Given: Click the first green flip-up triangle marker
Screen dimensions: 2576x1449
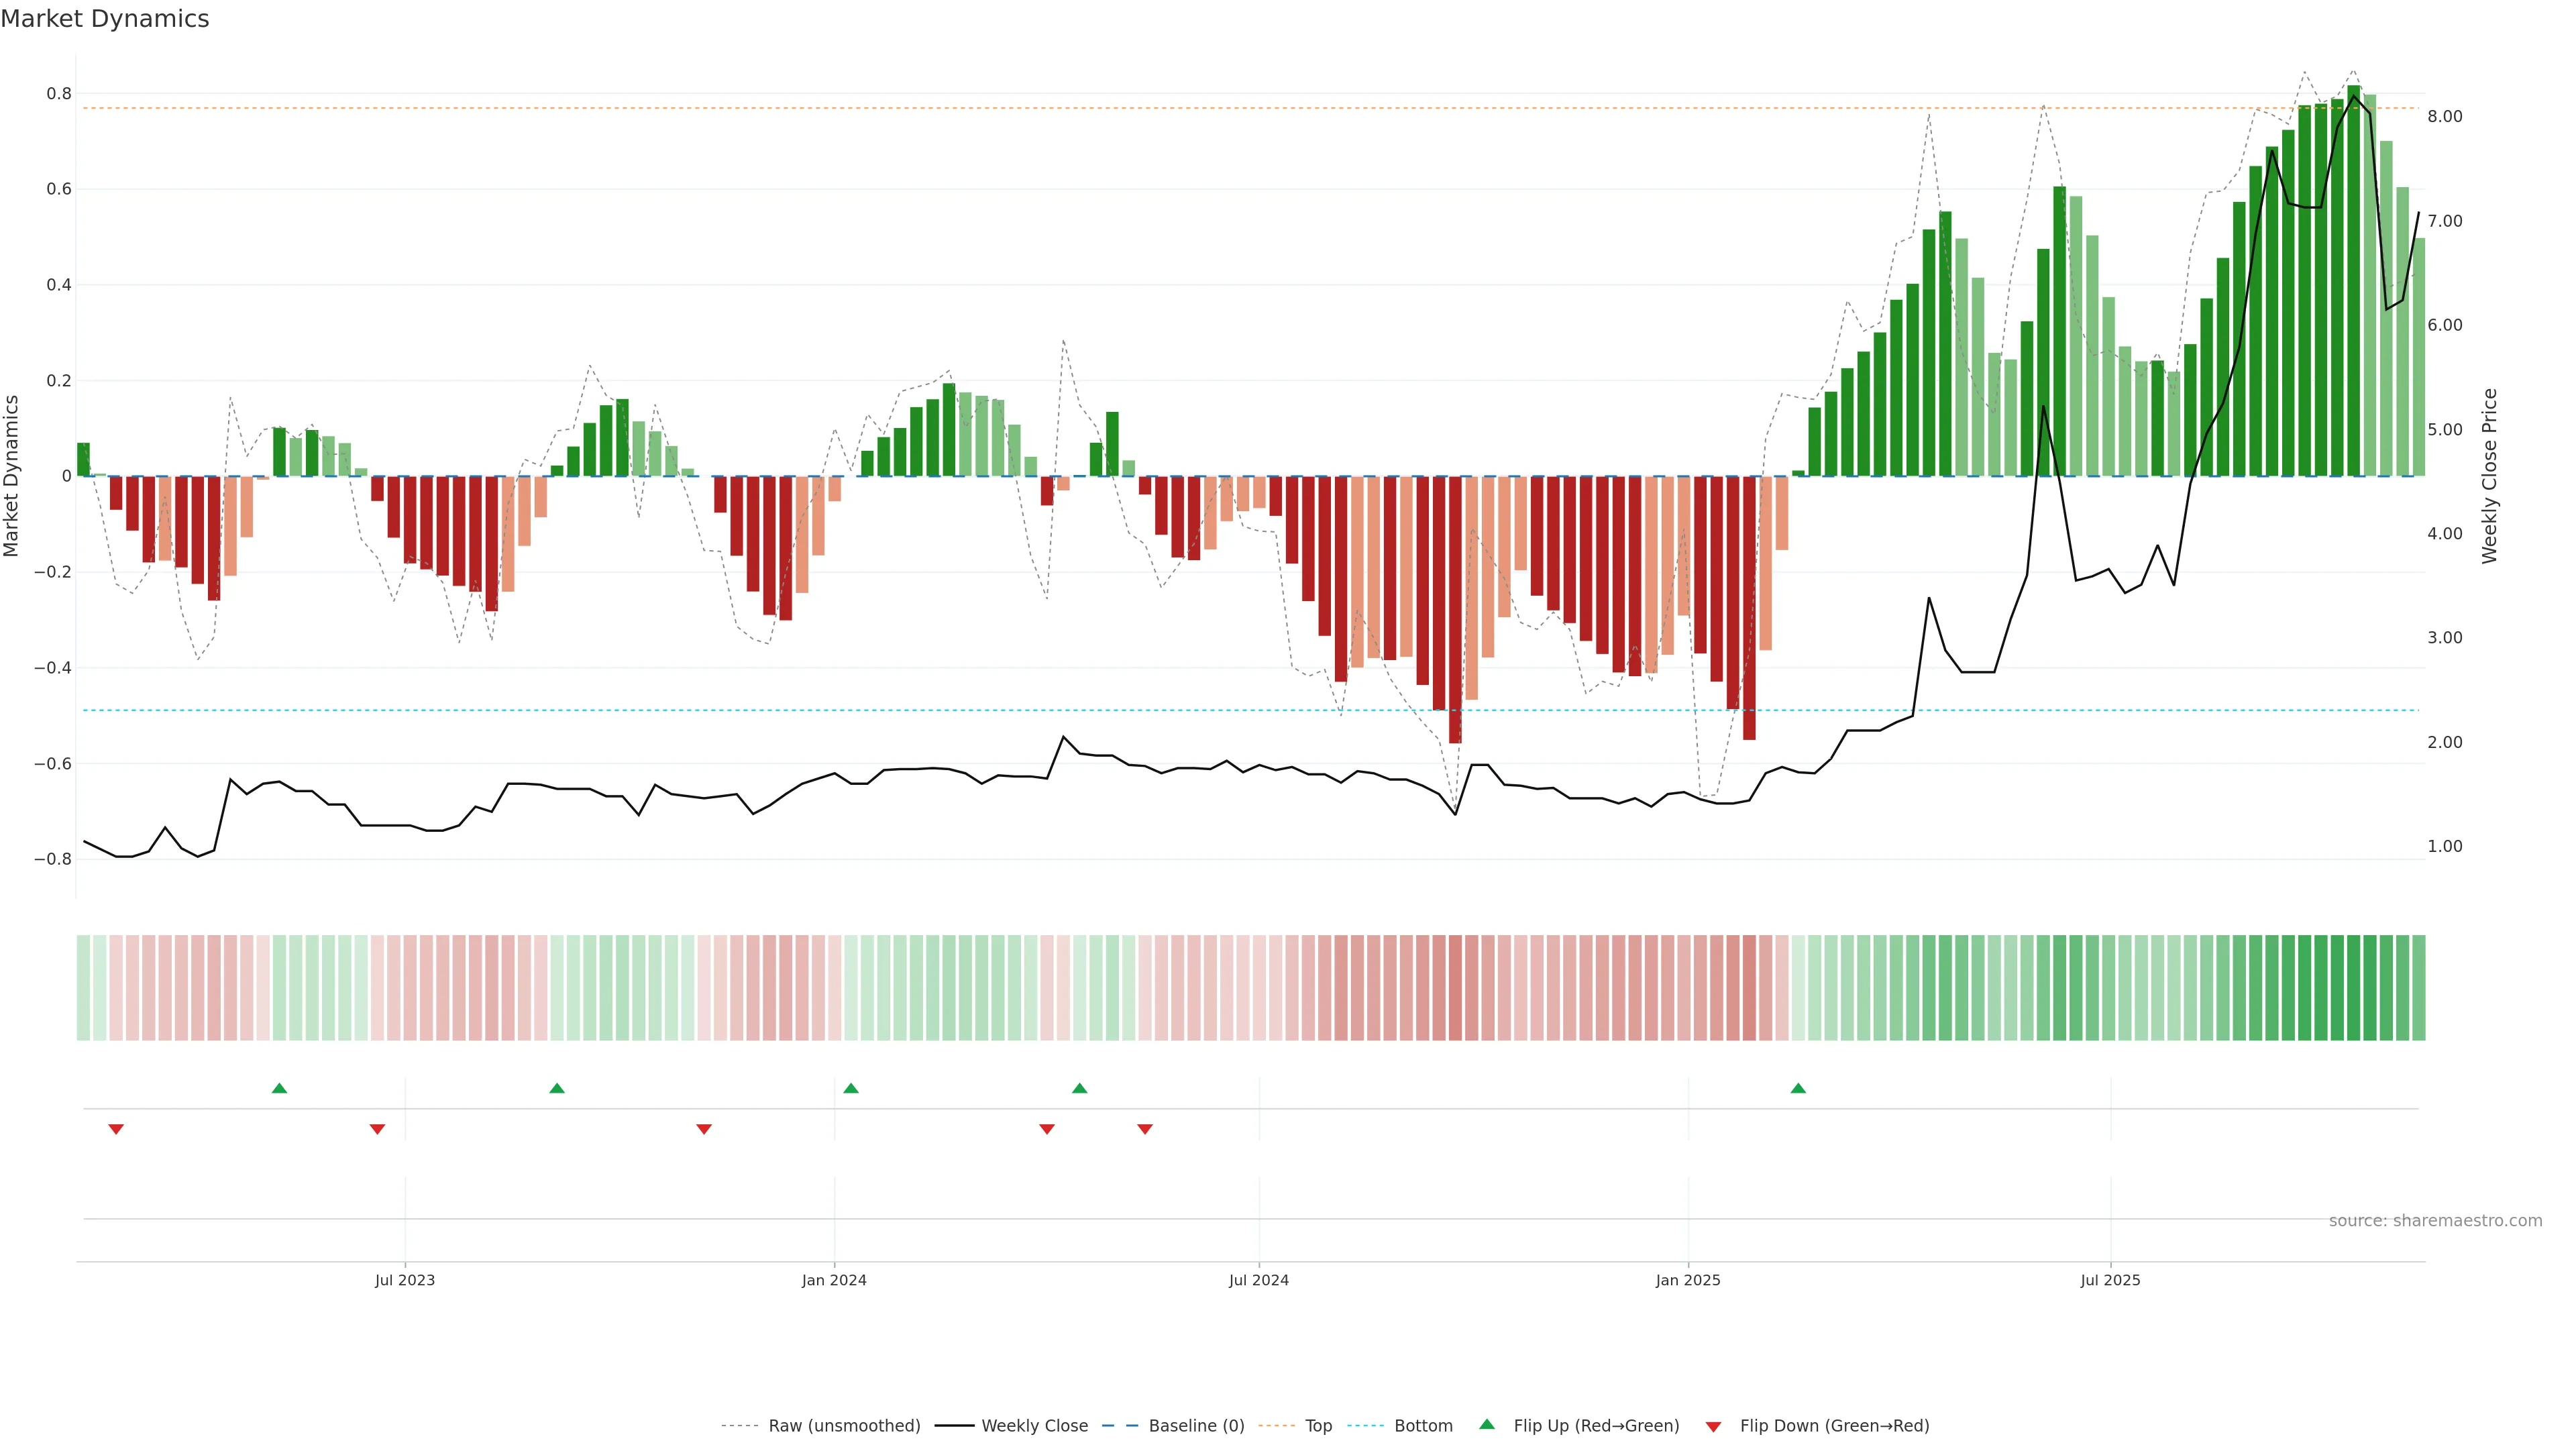Looking at the screenshot, I should 279,1088.
